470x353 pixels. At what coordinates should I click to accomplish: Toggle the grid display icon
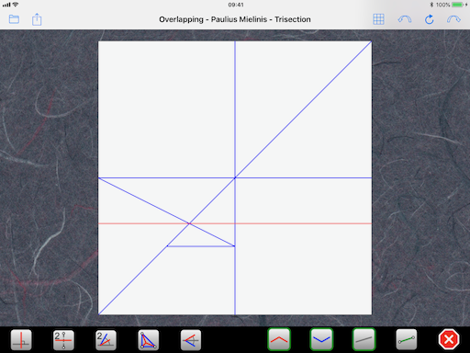click(378, 19)
